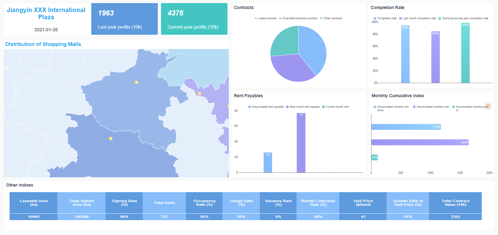Click the purple bar labeled 77
The height and width of the screenshot is (235, 498).
pos(301,143)
